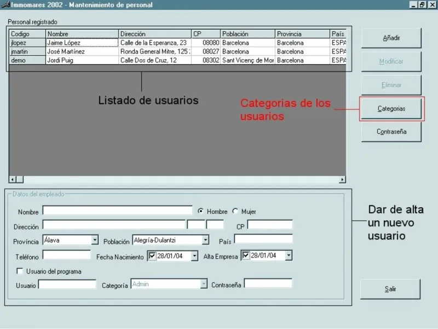Select the row with code jmartin
This screenshot has height=329, width=438.
27,52
